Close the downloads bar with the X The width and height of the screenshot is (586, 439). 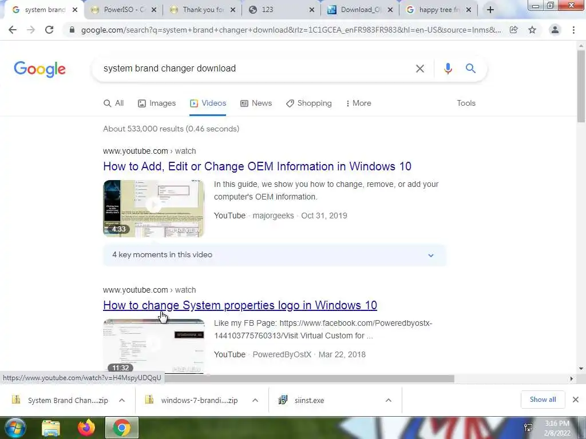[x=576, y=400]
